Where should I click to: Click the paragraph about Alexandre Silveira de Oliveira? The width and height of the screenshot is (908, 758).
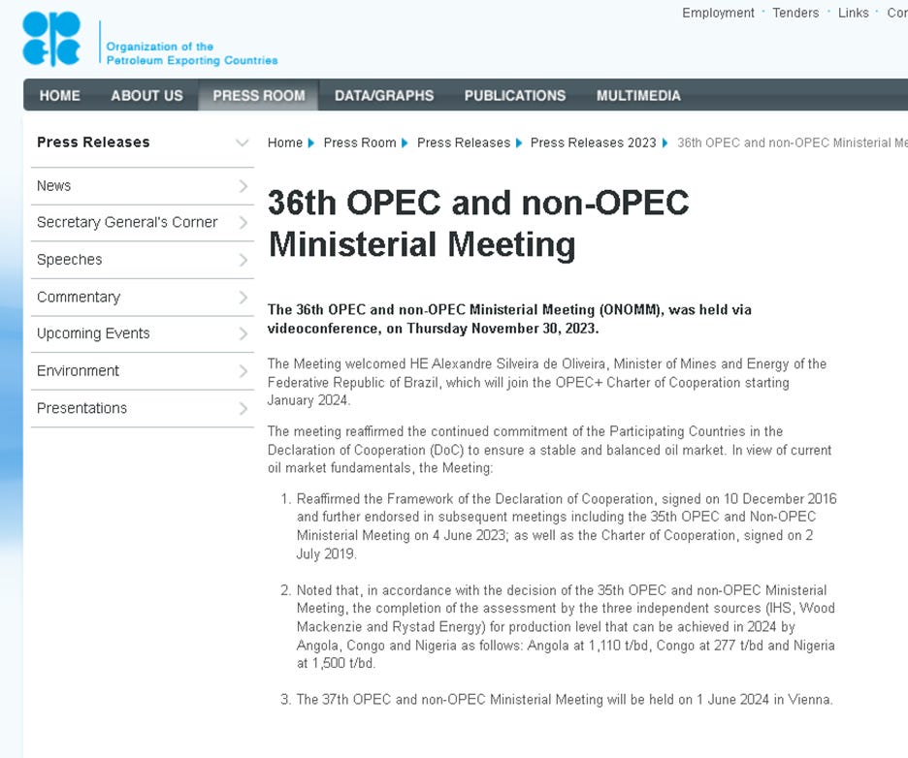point(547,382)
